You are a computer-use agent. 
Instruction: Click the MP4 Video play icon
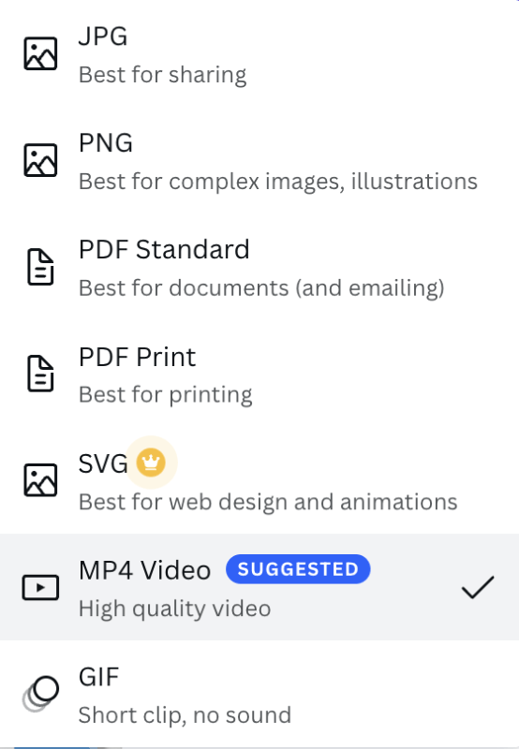[x=40, y=587]
